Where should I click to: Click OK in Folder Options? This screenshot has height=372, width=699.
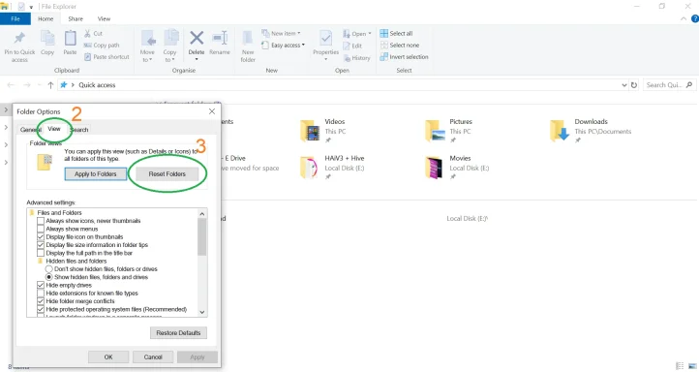click(108, 356)
